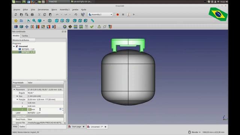
Task: Click the What's This help icon
Action: click(83, 15)
